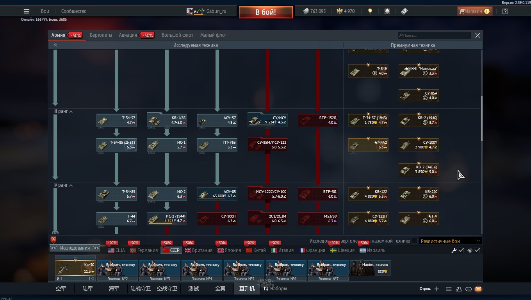Open the Бои menu item
Screen dimensions: 531x300
point(45,11)
